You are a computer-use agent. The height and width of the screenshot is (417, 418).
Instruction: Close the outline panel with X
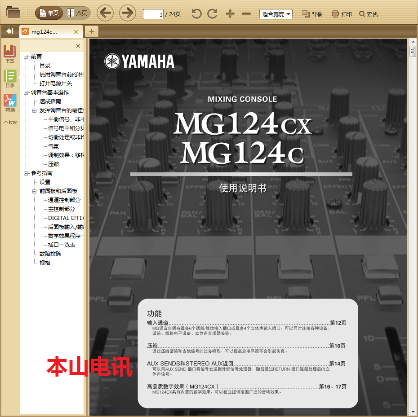(x=78, y=46)
